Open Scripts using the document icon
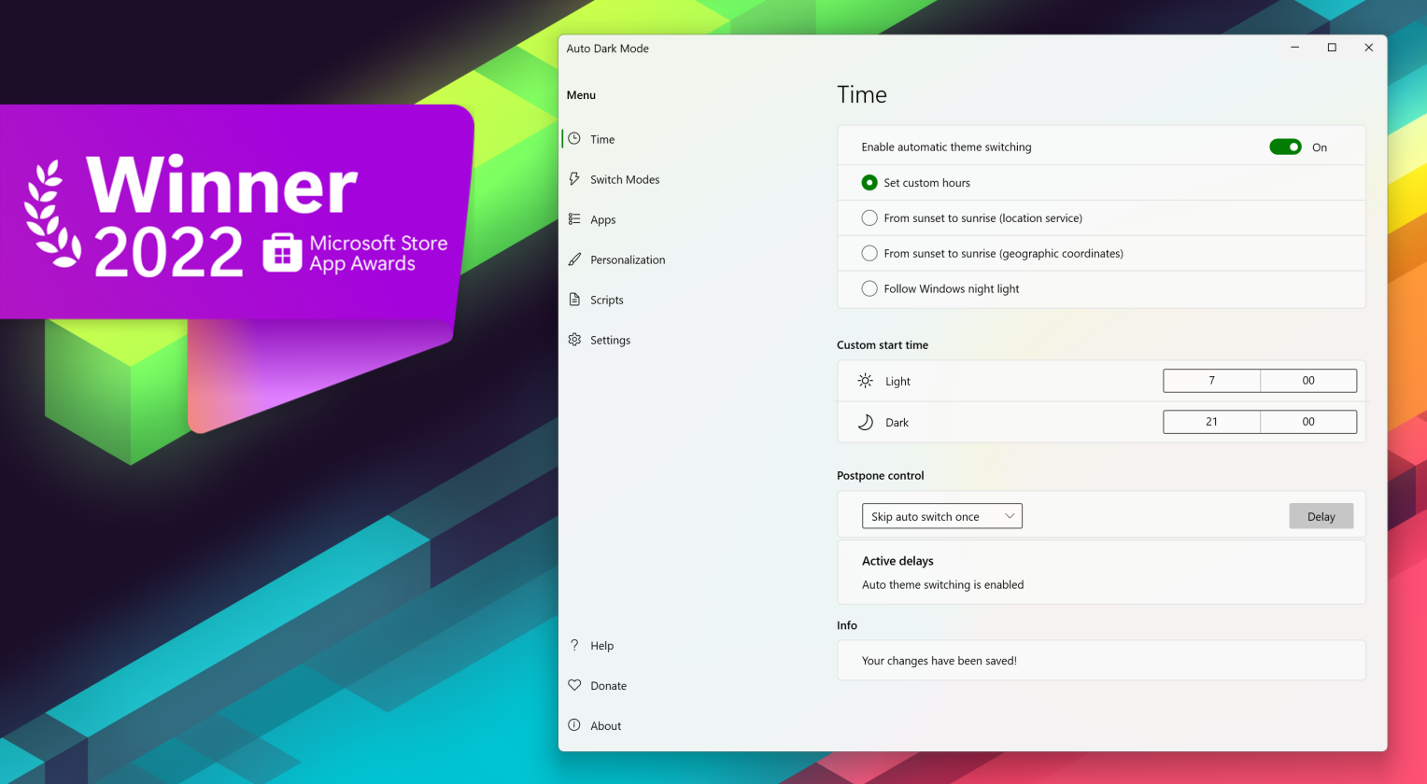The image size is (1427, 784). click(573, 300)
